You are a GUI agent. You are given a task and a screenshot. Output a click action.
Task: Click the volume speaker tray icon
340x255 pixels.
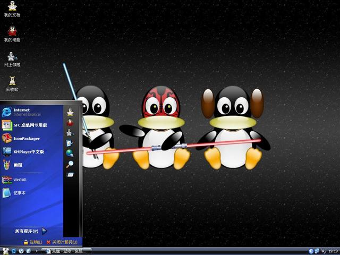click(x=323, y=251)
